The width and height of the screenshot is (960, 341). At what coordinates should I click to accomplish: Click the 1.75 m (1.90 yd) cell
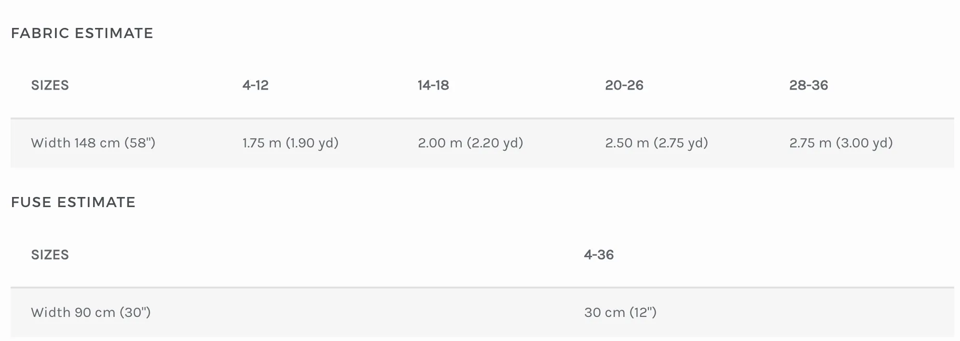(x=290, y=143)
